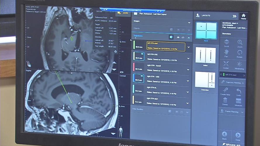Expand right STN start trajectory details
This screenshot has height=146, width=260.
tap(187, 103)
